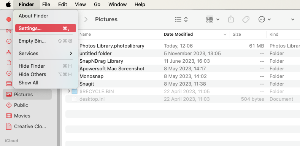Screen dimensions: 300x146
Task: Open the far-right toolbar overflow chevron
Action: click(x=292, y=19)
